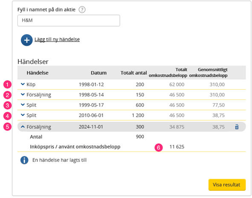Click the help question mark icon
The height and width of the screenshot is (198, 252).
click(82, 10)
